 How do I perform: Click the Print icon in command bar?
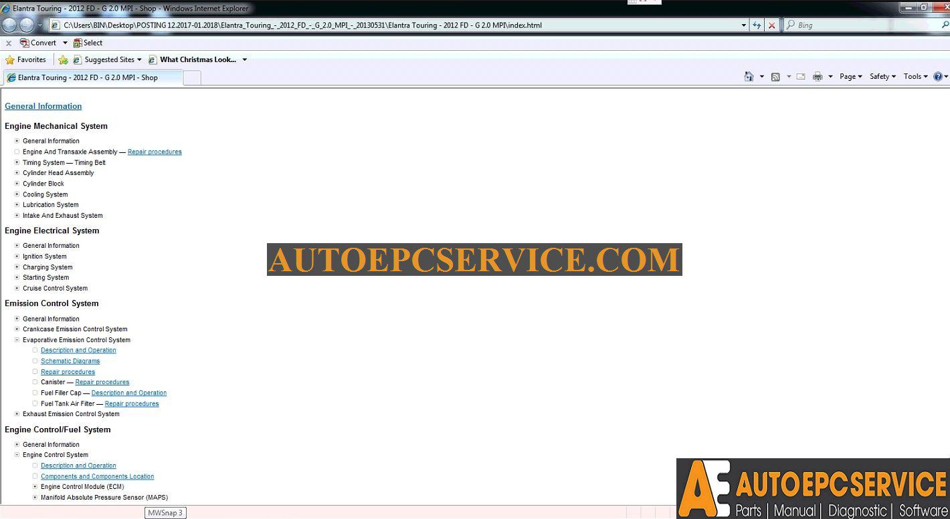pyautogui.click(x=817, y=77)
